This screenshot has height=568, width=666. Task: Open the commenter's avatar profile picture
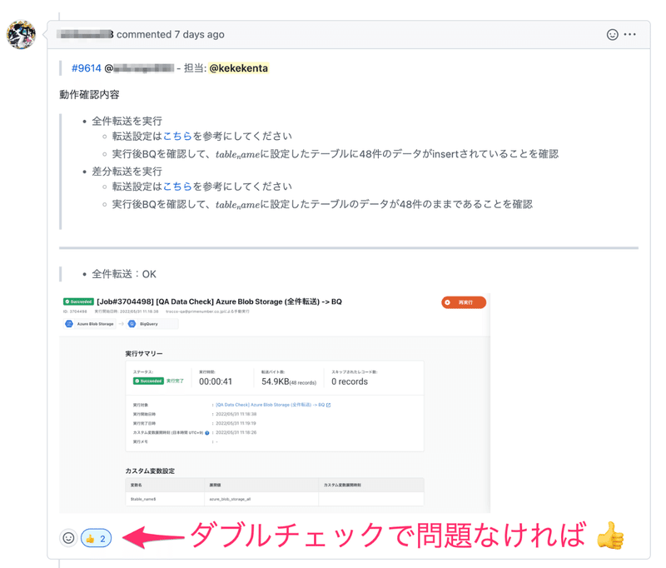[x=21, y=35]
